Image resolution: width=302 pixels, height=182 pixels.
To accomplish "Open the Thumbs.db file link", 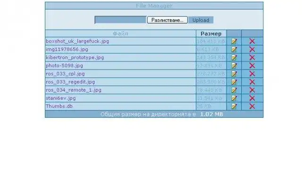I will [x=59, y=106].
